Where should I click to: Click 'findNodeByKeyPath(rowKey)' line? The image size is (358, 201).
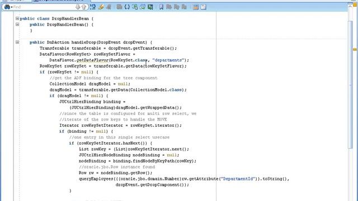(x=138, y=161)
